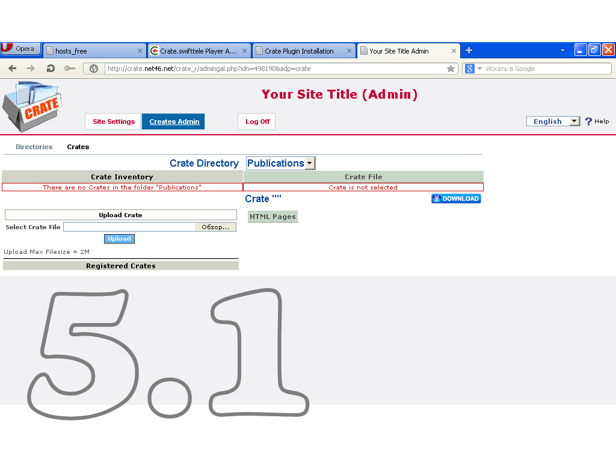Open the Opera main menu
Image resolution: width=616 pixels, height=462 pixels.
[20, 49]
